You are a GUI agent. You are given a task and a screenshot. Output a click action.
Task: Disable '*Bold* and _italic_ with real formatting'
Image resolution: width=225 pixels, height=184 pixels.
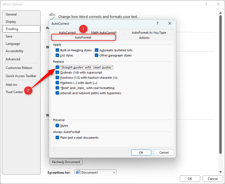[x=57, y=88]
